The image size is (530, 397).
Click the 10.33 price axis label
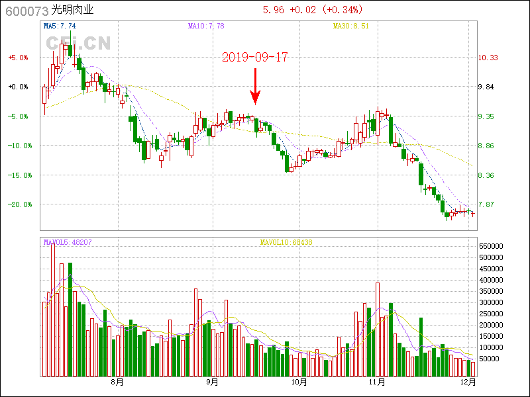coord(488,58)
